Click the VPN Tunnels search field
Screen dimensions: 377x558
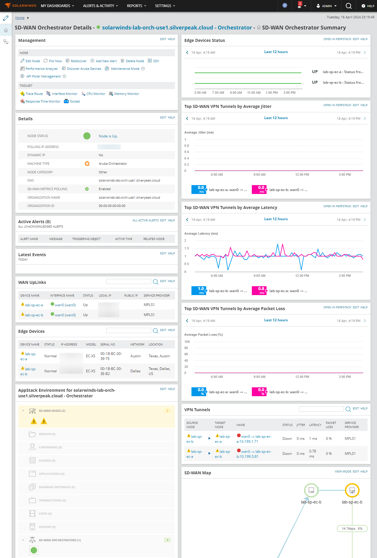pyautogui.click(x=321, y=409)
